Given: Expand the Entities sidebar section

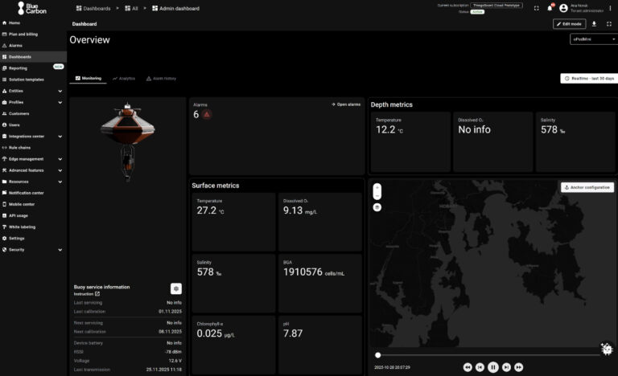Looking at the screenshot, I should click(60, 91).
